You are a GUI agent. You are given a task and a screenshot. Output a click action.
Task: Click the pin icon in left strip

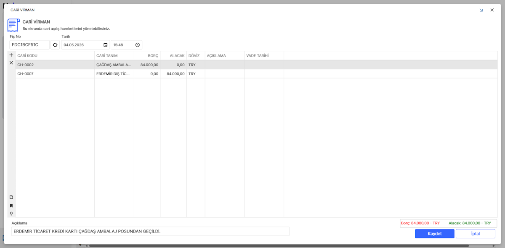pyautogui.click(x=11, y=214)
